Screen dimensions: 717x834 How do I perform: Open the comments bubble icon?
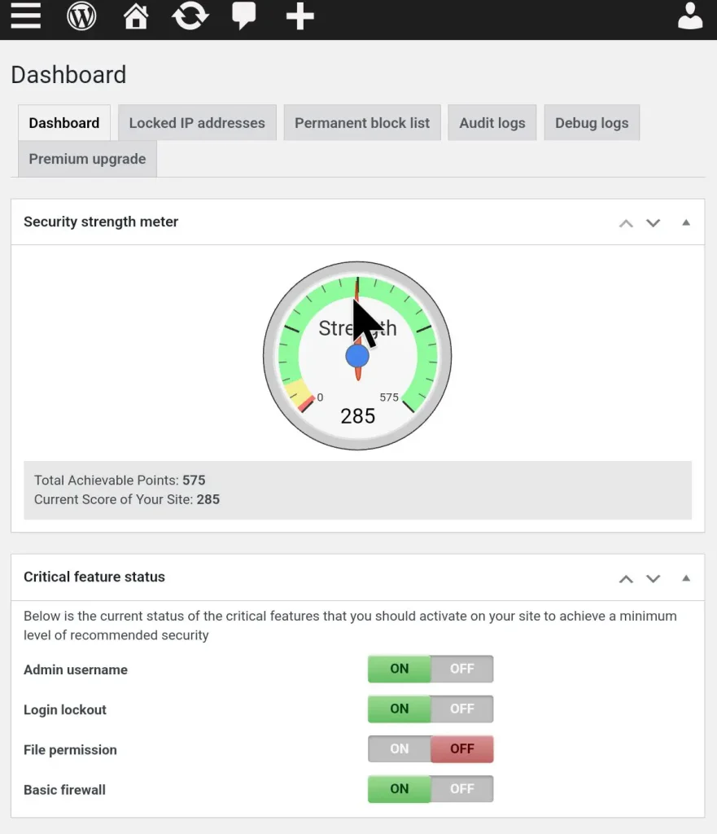(244, 16)
